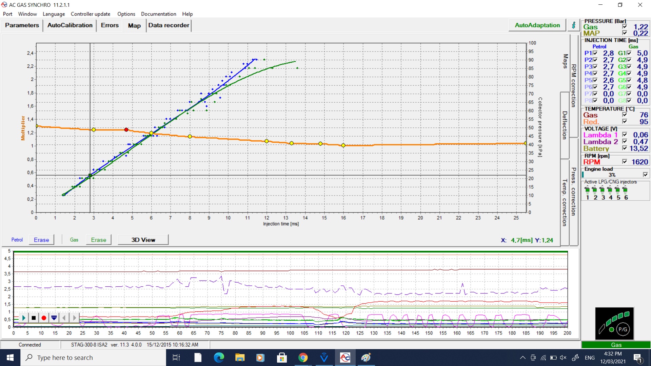Step back with the grey left arrow
The image size is (651, 366).
(64, 318)
